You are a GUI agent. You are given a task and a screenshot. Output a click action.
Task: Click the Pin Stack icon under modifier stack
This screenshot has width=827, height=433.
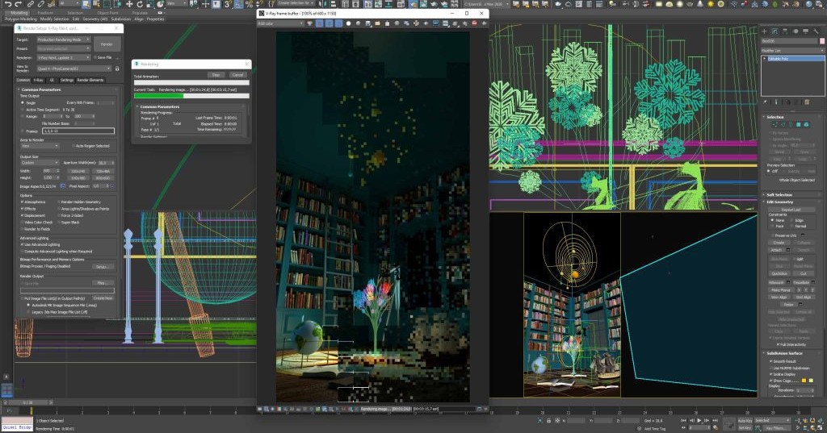click(x=766, y=102)
